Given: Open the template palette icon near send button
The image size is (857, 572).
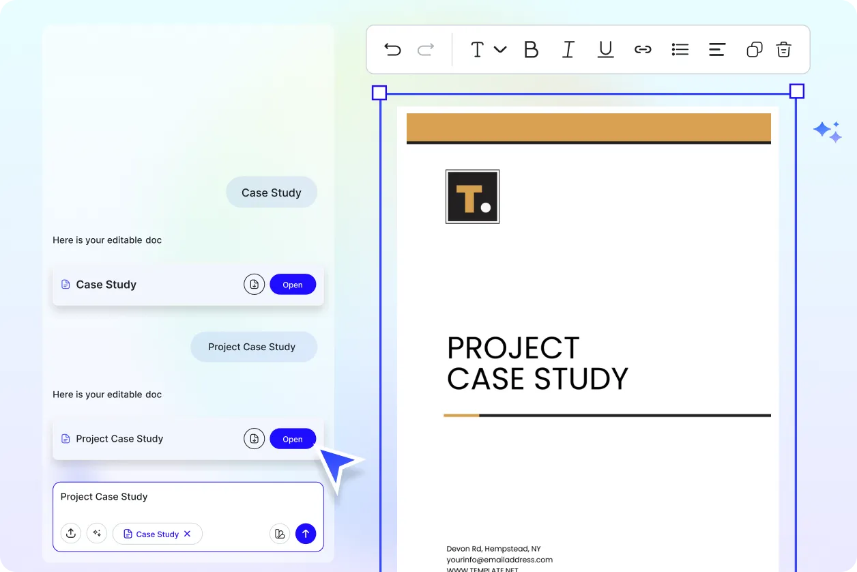Looking at the screenshot, I should coord(280,533).
